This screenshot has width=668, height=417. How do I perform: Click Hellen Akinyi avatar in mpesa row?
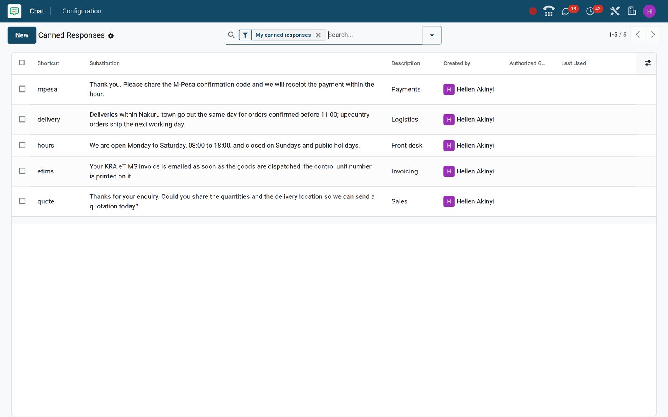pos(449,89)
